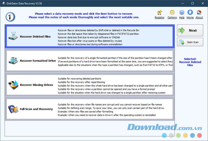Image resolution: width=208 pixels, height=141 pixels.
Task: Minimize the DiskGetor window
Action: [x=183, y=3]
